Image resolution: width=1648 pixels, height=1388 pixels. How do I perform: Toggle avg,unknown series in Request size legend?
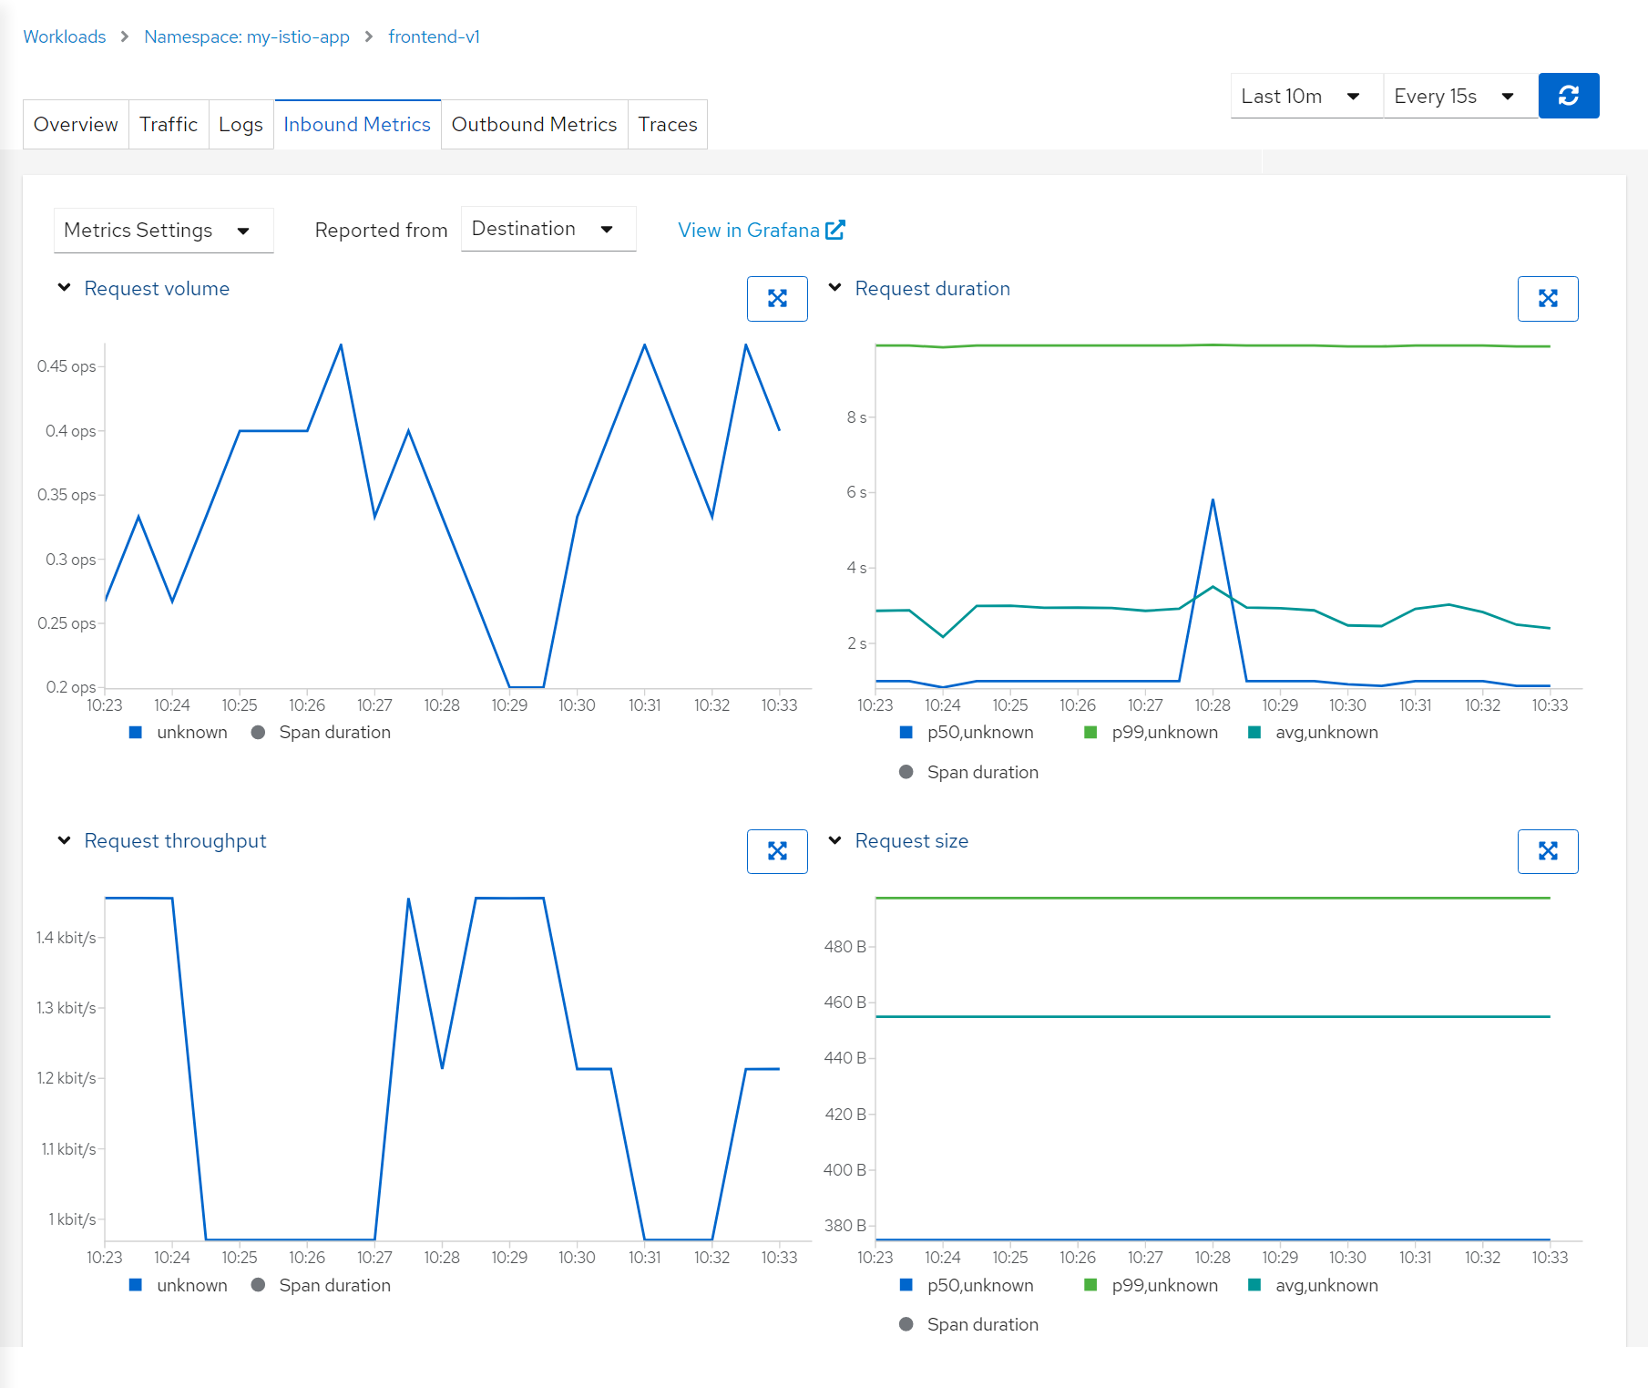point(1313,1285)
